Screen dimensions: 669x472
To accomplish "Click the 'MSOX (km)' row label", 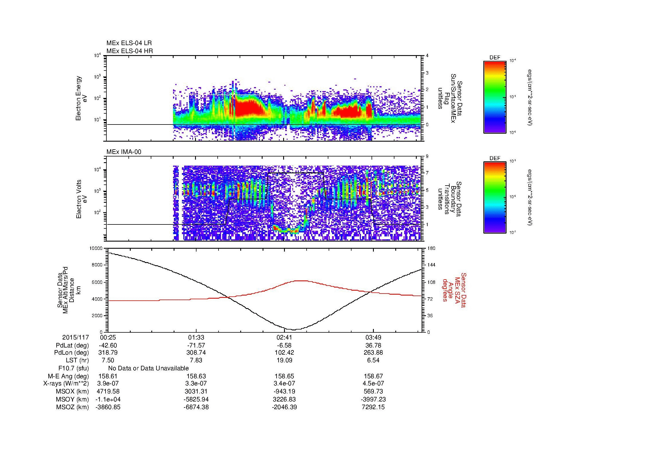I will click(x=73, y=391).
